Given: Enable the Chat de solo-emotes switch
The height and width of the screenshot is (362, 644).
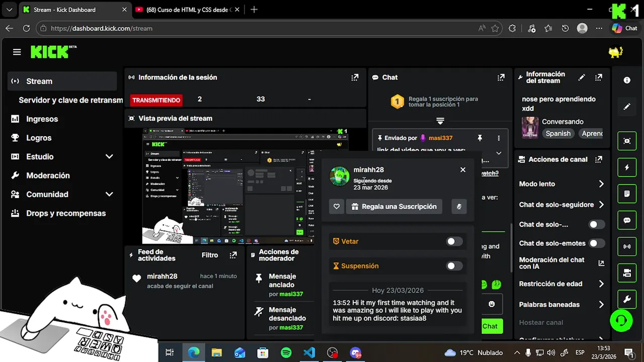Looking at the screenshot, I should [x=596, y=243].
